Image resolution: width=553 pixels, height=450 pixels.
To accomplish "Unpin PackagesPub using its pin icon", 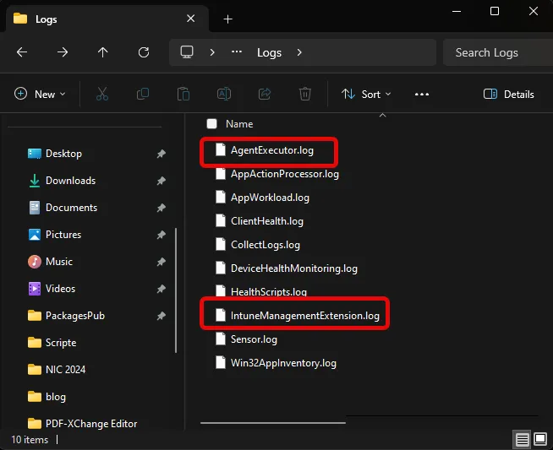I will pyautogui.click(x=162, y=316).
